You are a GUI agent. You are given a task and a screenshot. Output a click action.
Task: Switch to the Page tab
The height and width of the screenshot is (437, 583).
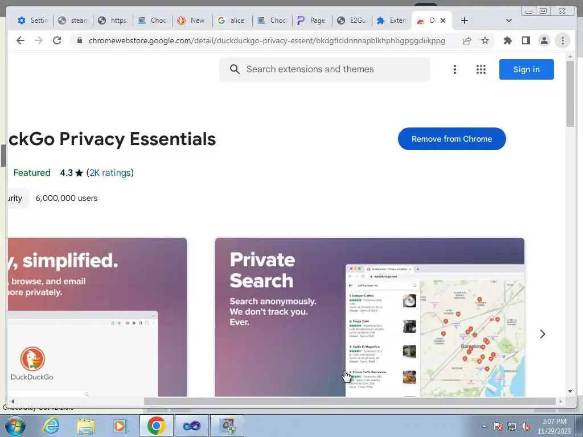point(312,20)
